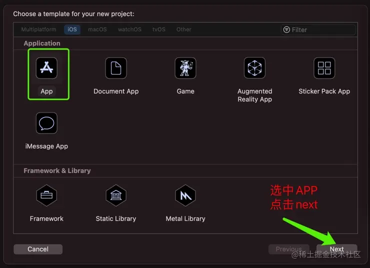Click the filter icon in search field
The width and height of the screenshot is (370, 268).
(x=286, y=29)
